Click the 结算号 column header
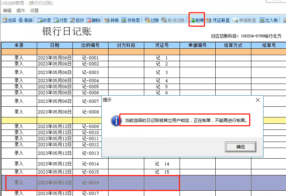 [269, 45]
